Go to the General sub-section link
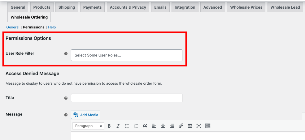This screenshot has width=305, height=140. [13, 27]
